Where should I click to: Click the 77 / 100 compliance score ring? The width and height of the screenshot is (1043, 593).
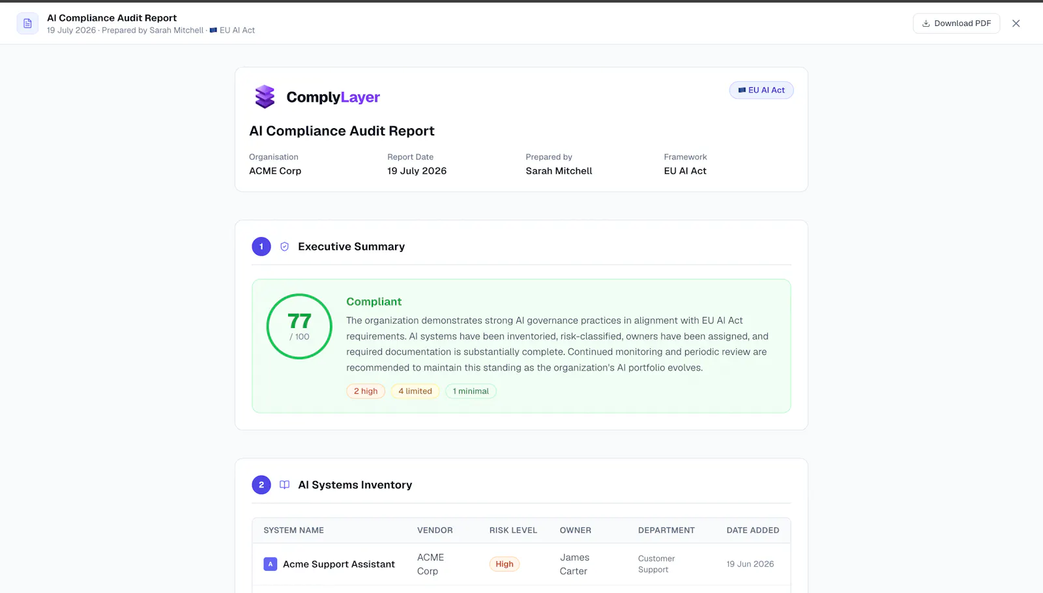coord(299,326)
